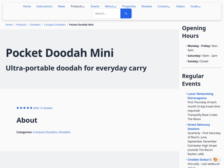Open the Lunar Networking Extravaganza event

(x=200, y=96)
